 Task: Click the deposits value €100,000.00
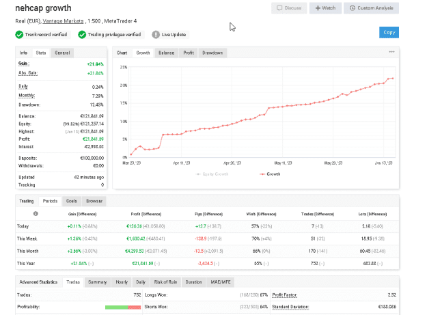92,158
